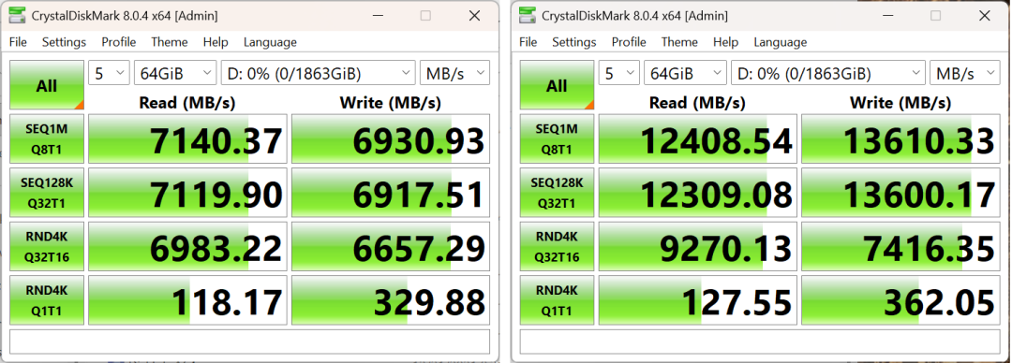Click comment text field in left window
The image size is (1012, 363).
(250, 341)
